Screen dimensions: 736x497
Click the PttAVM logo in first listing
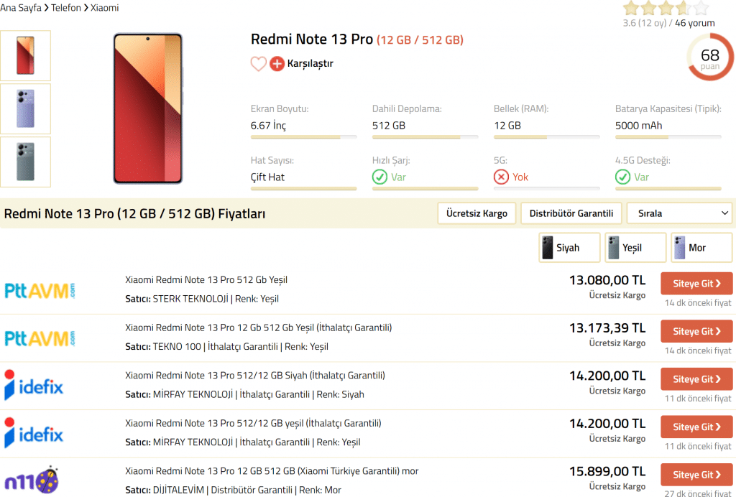[40, 290]
